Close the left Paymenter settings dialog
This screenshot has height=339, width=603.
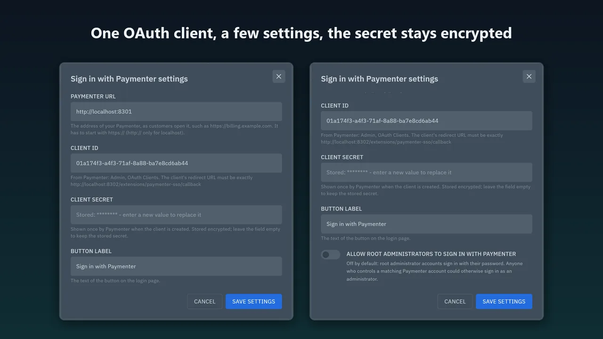[279, 76]
